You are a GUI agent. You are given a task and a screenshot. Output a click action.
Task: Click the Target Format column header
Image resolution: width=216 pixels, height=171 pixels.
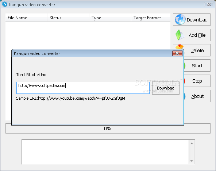coord(151,18)
